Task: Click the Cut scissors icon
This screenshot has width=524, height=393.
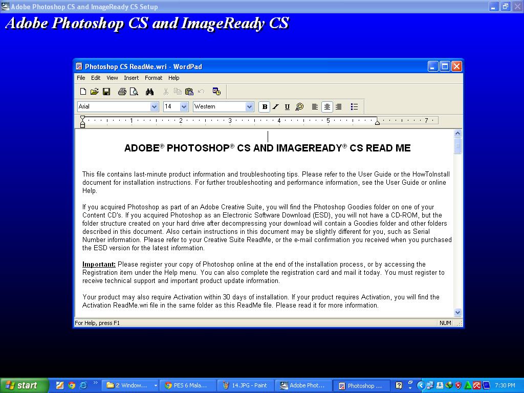Action: 166,91
